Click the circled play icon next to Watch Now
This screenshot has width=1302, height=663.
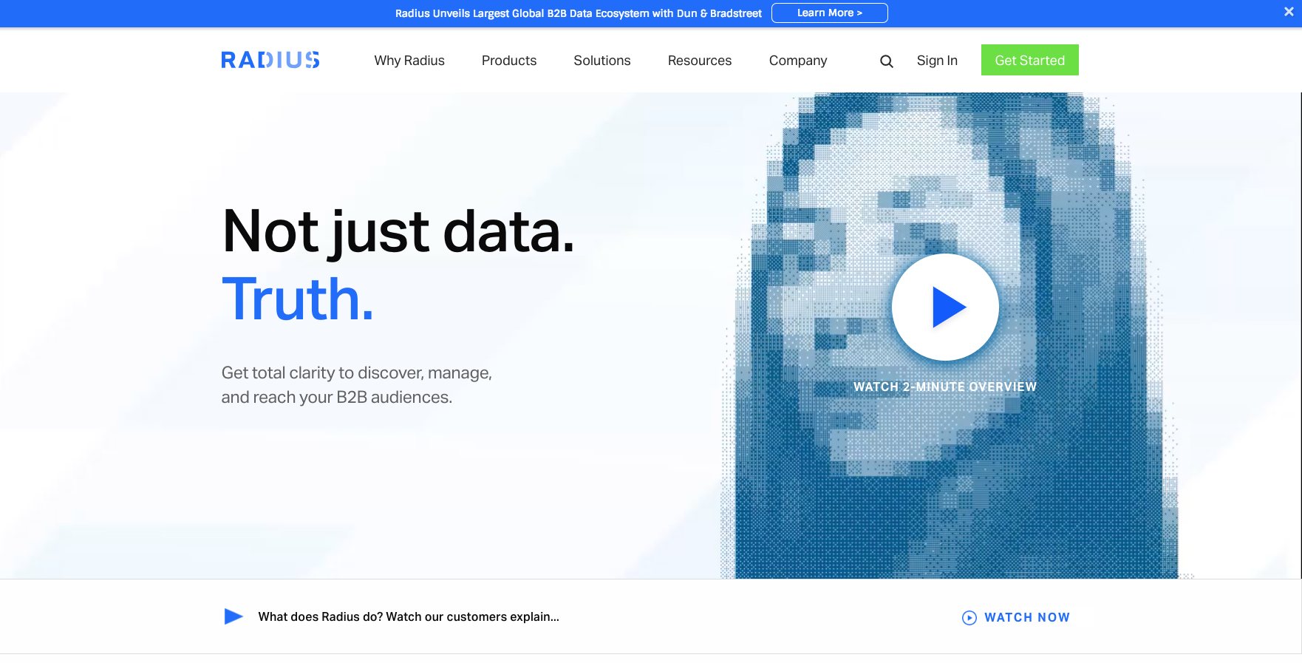(x=969, y=618)
